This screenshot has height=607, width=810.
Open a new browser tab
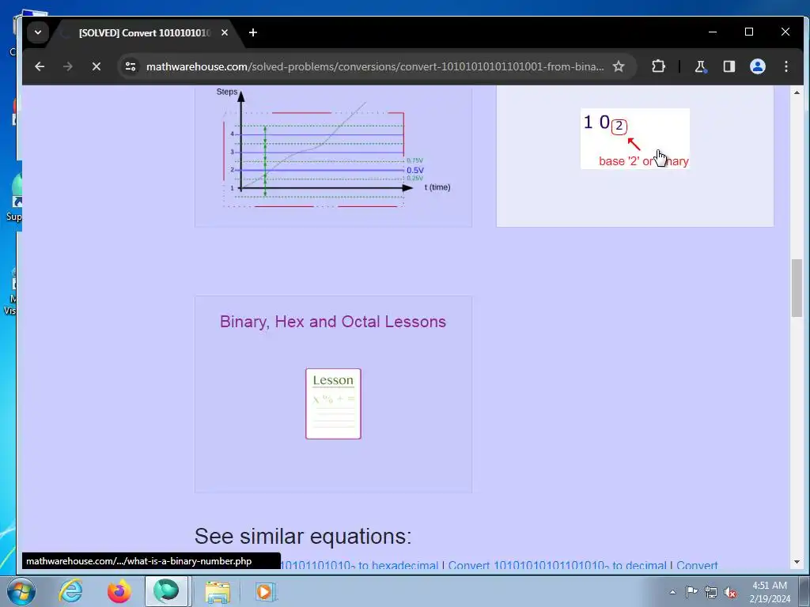point(252,32)
